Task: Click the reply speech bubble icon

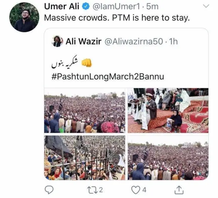Action: pyautogui.click(x=49, y=189)
